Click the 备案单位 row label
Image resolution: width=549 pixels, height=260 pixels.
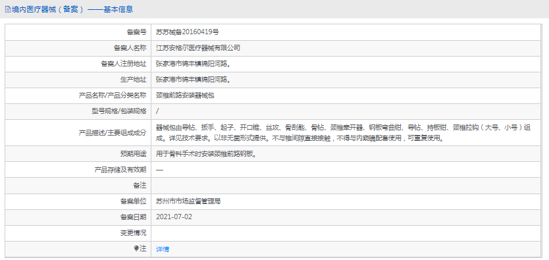[x=134, y=201]
